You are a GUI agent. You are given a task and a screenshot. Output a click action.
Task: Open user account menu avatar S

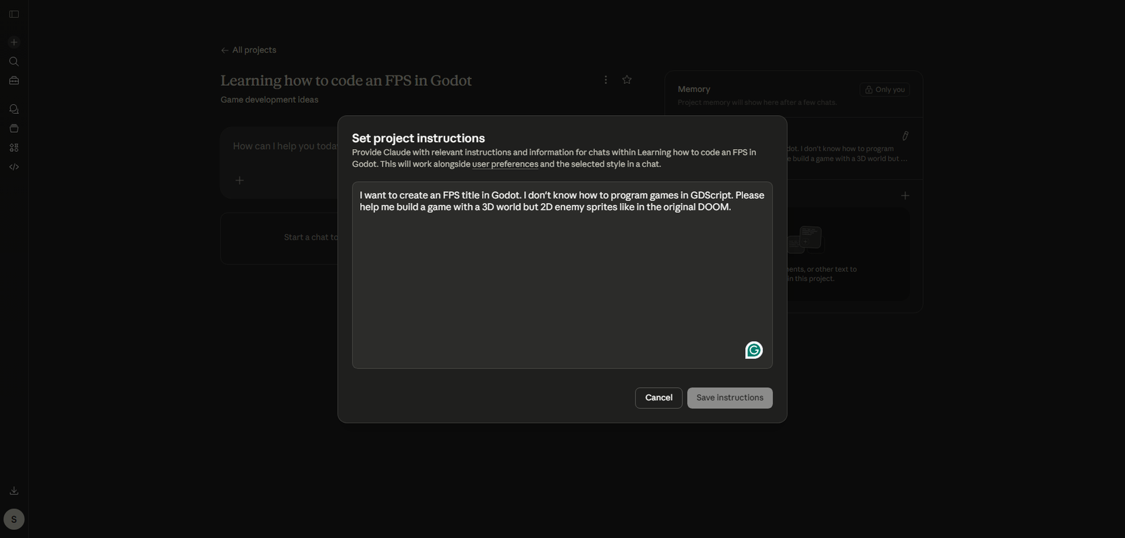click(14, 520)
